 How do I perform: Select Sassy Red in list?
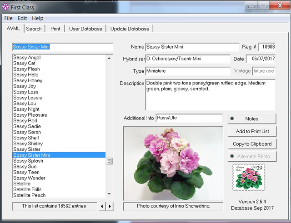[x=59, y=121]
